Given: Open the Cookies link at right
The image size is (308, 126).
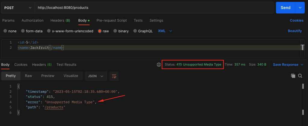Looking at the screenshot, I should click(x=297, y=20).
